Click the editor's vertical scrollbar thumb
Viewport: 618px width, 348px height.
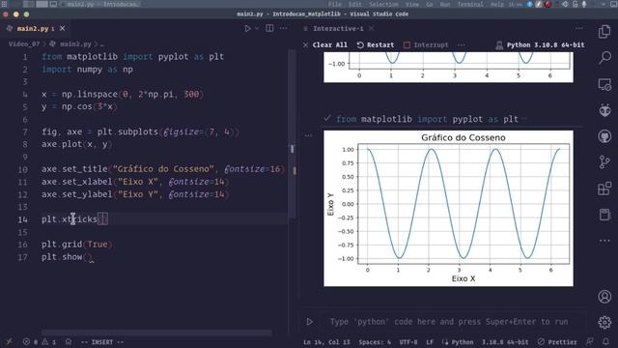click(x=292, y=134)
